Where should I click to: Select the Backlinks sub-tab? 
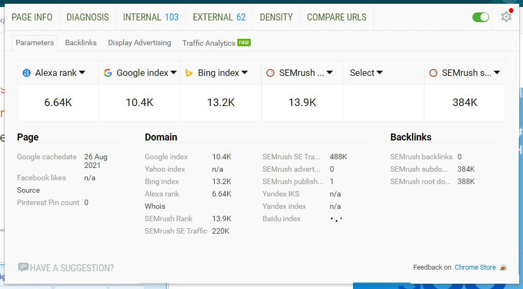click(x=81, y=43)
